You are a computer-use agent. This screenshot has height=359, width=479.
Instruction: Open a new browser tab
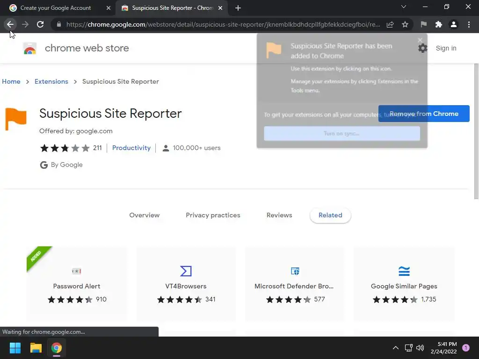[238, 8]
